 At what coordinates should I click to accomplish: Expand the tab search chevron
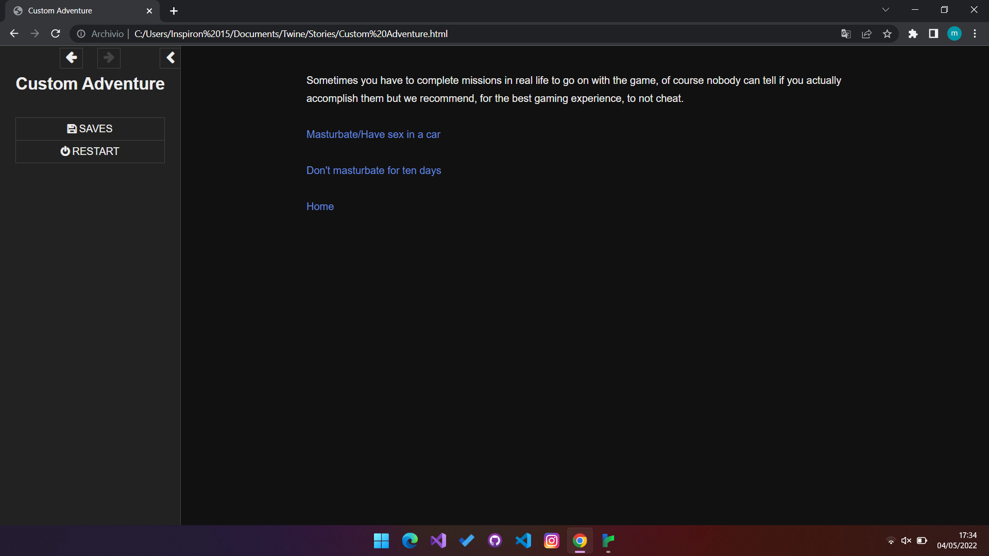click(x=885, y=10)
